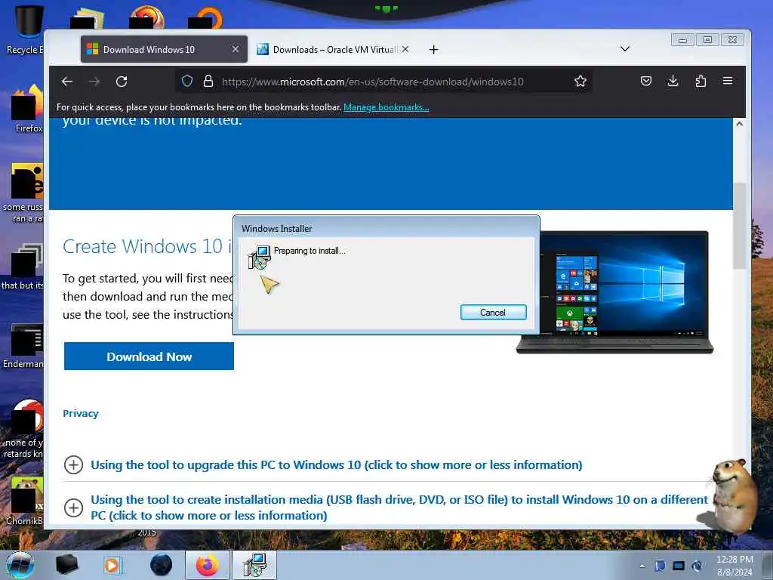Open tracking protection shield icon

pos(187,81)
